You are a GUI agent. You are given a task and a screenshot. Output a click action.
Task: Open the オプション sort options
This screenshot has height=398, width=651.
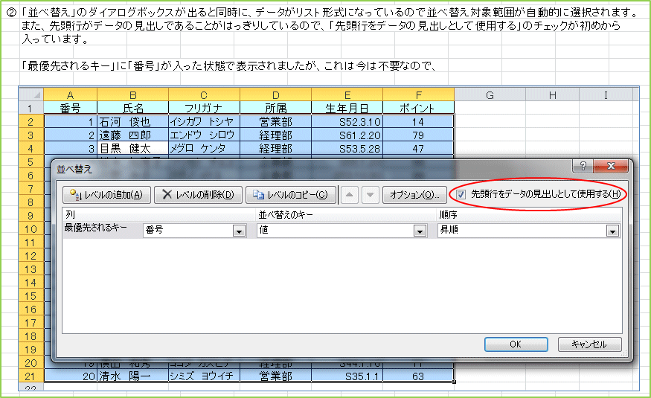(x=414, y=195)
